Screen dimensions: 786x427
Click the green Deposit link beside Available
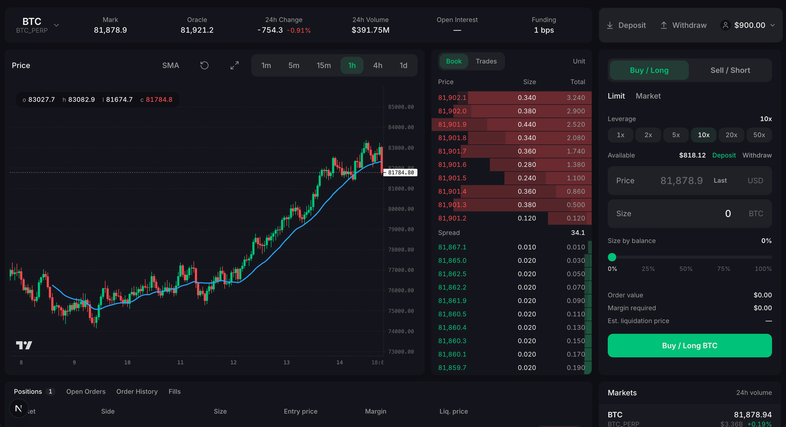click(724, 155)
